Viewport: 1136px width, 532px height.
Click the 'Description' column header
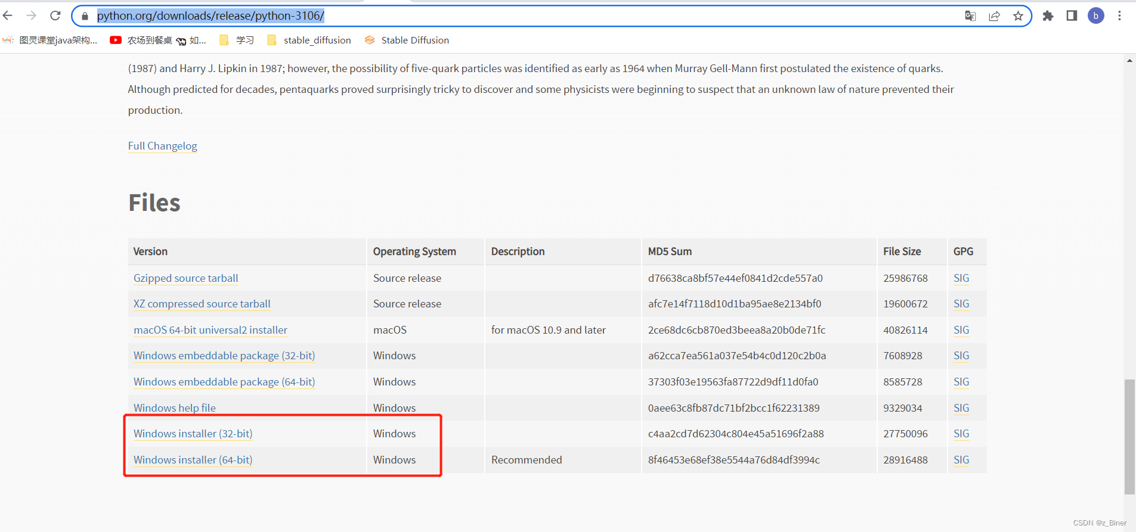pos(518,251)
